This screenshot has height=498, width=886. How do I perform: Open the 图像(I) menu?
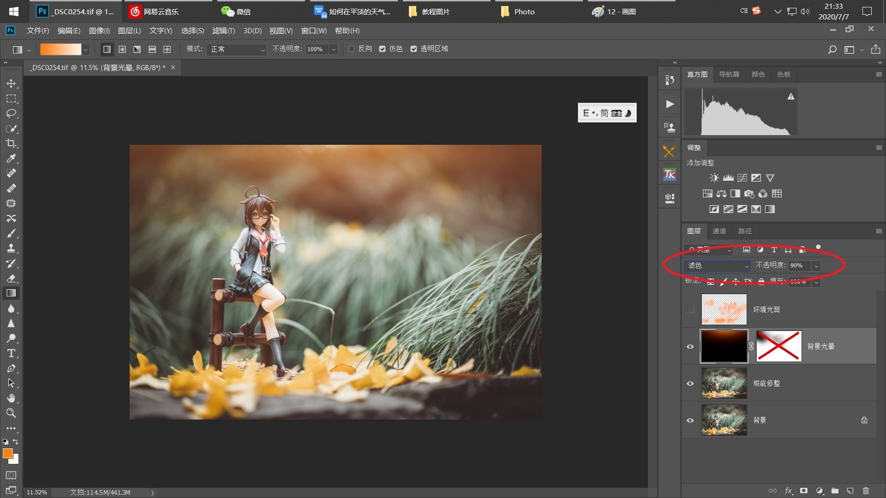[x=99, y=30]
